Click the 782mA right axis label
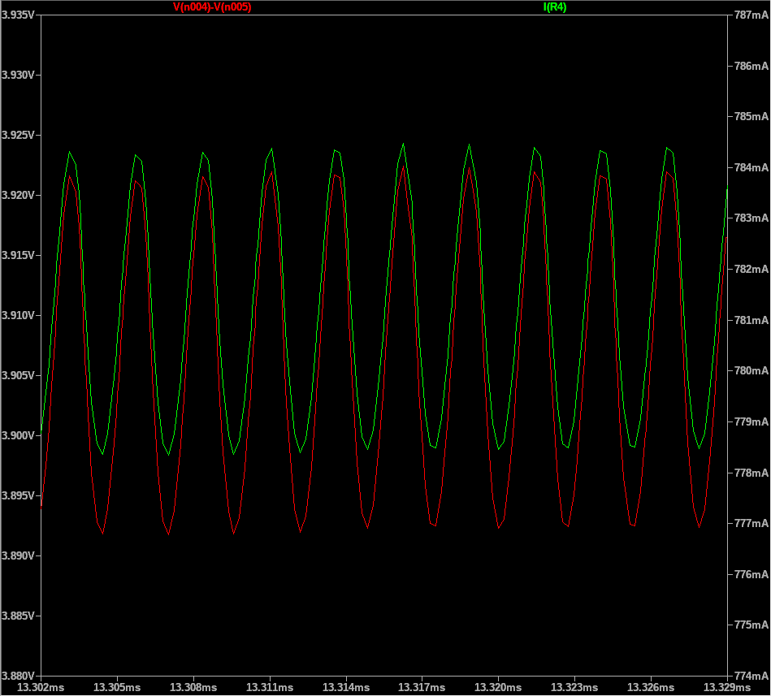This screenshot has height=696, width=771. [751, 270]
